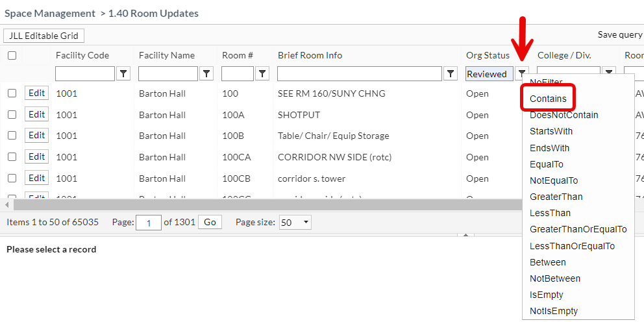The width and height of the screenshot is (644, 331).
Task: Sort by the Brief Room Info column header
Action: (310, 55)
